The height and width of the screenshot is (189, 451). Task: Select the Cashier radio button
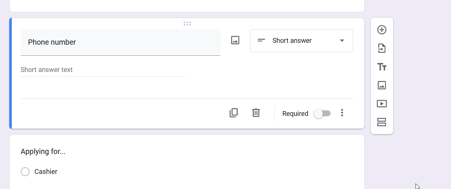25,172
